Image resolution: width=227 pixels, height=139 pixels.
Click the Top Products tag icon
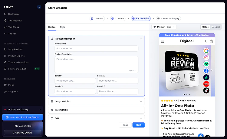tap(5, 21)
